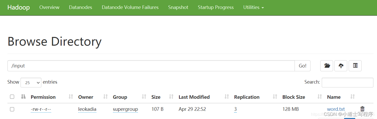
Task: Check the select-all checkbox in table header
Action: 12,97
